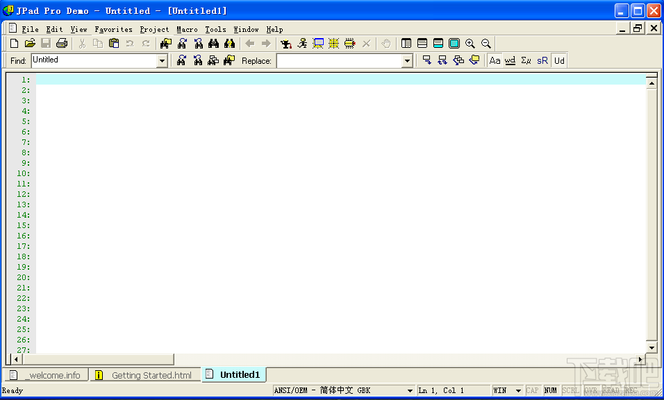Select the Untitled1 document tab
Viewport: 664px width, 400px height.
(x=234, y=374)
